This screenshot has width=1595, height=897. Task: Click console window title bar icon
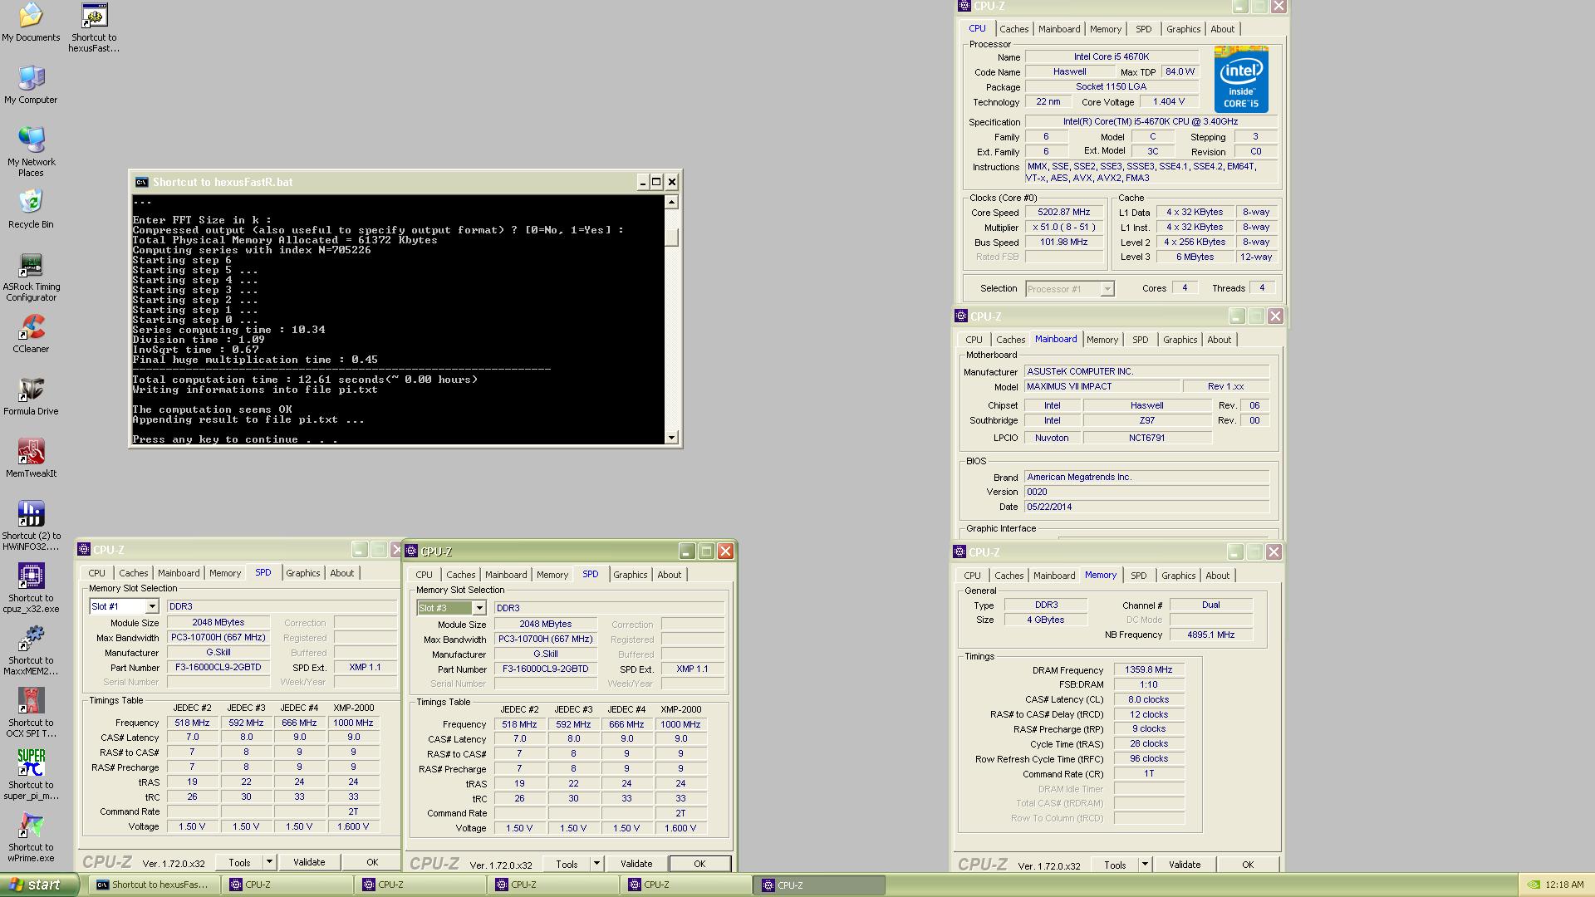(142, 182)
